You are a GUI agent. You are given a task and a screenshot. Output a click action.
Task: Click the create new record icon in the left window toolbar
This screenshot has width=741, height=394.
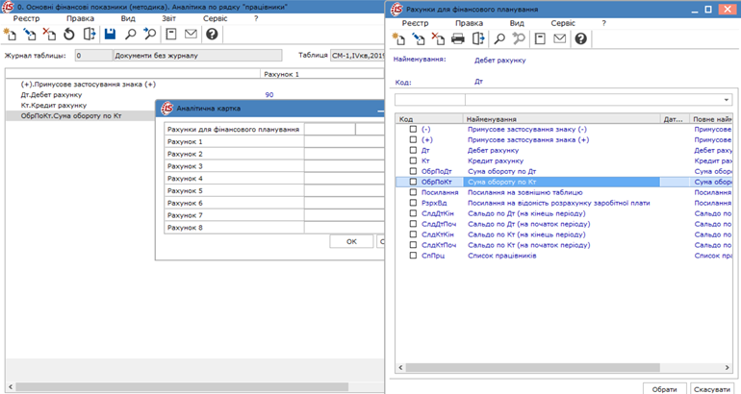(10, 34)
